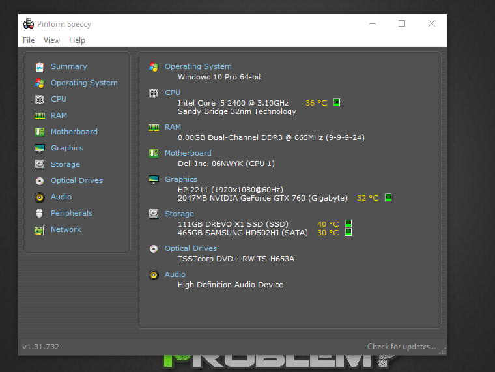The width and height of the screenshot is (495, 372).
Task: Click Check for updates link
Action: (401, 347)
